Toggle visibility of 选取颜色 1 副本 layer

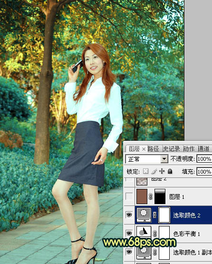[x=129, y=252]
